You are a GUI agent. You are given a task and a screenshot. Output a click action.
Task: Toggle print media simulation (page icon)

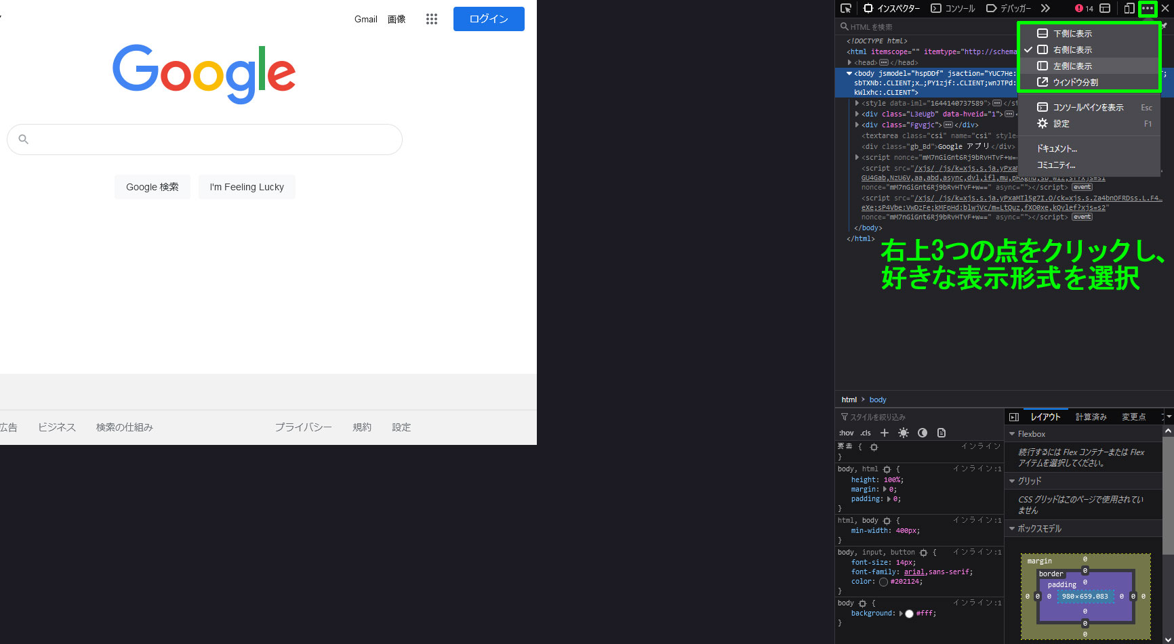pyautogui.click(x=942, y=433)
